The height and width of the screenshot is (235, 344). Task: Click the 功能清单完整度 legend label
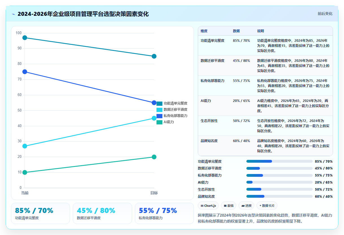click(176, 104)
